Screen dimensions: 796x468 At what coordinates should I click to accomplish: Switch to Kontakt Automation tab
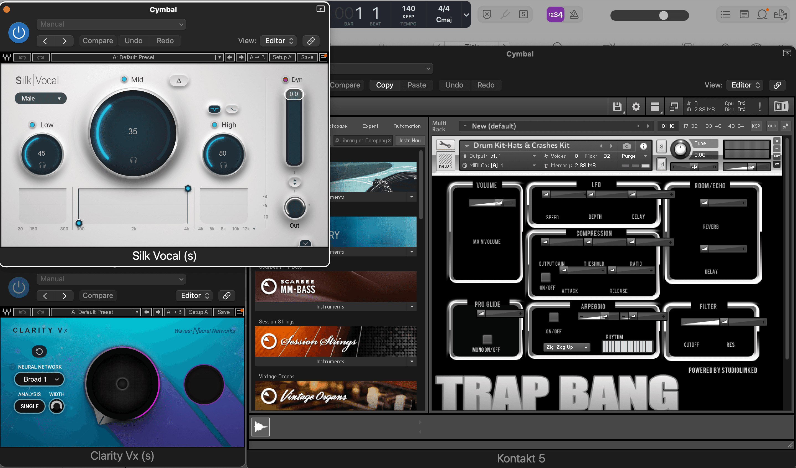coord(407,126)
